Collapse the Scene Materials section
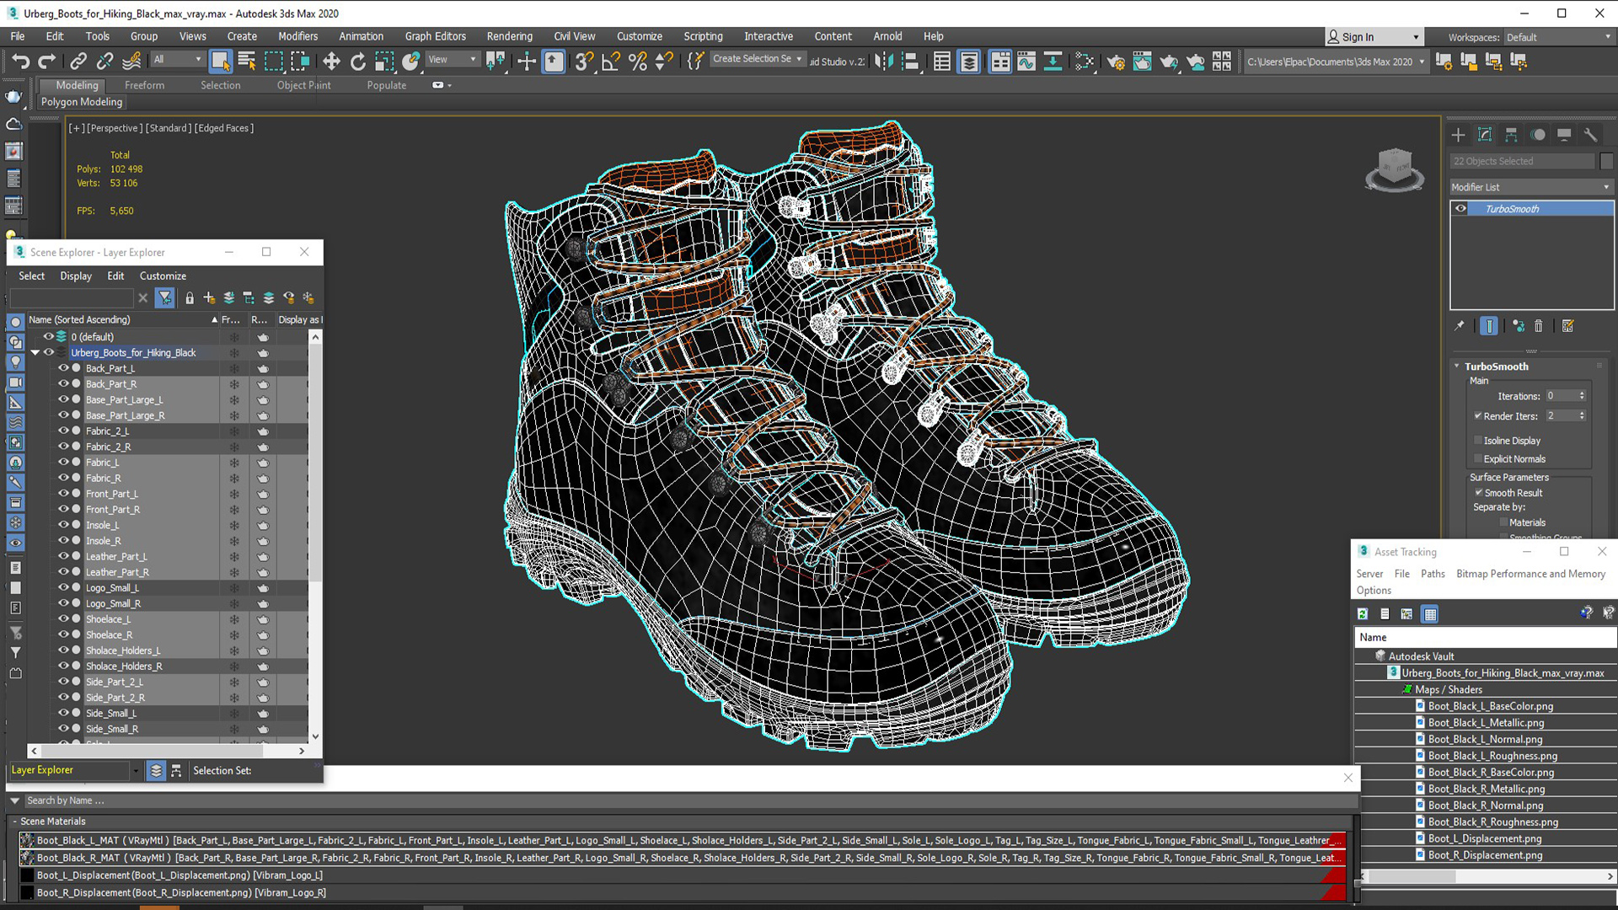The height and width of the screenshot is (910, 1618). (x=14, y=821)
